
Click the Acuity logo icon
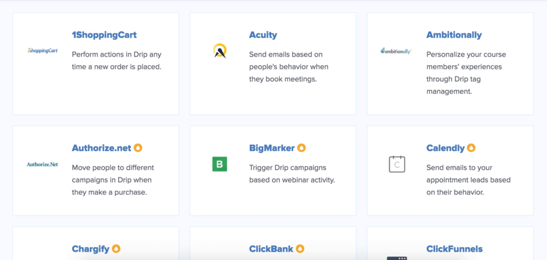(220, 51)
